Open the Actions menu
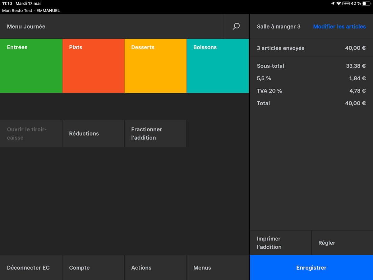The image size is (373, 280). pos(155,268)
